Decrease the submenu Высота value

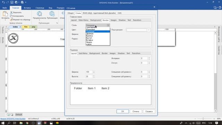point(94,77)
